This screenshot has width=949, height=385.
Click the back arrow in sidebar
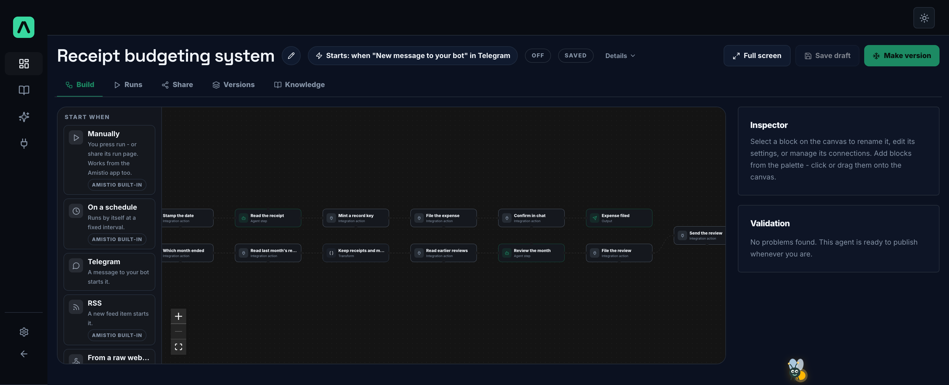(24, 354)
